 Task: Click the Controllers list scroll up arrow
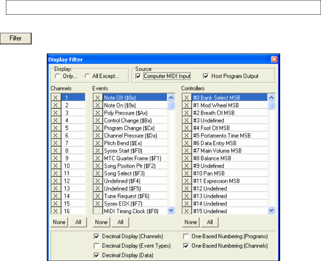(x=271, y=97)
